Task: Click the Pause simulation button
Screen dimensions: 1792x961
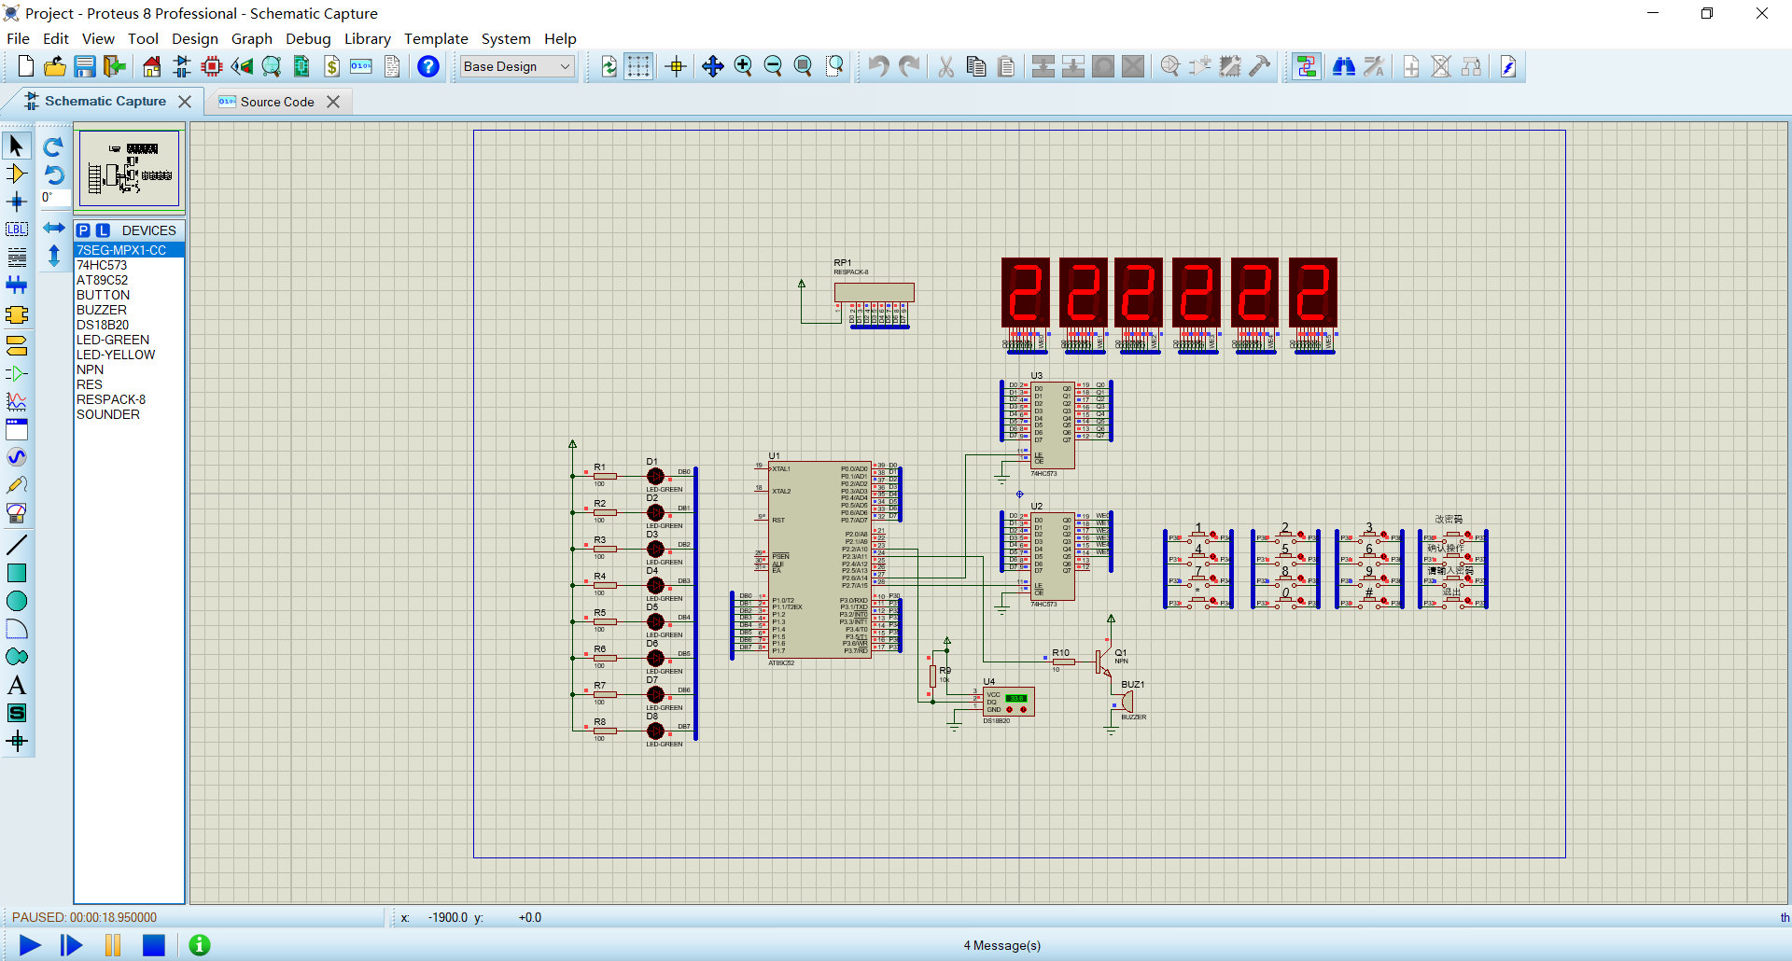Action: coord(113,945)
